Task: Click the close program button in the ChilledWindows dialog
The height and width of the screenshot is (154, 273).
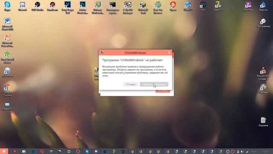Action: 154,84
